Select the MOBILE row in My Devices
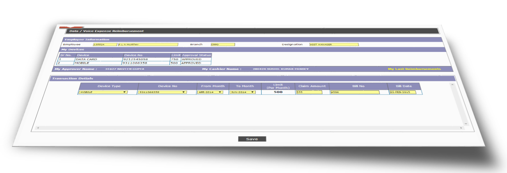 (82, 63)
